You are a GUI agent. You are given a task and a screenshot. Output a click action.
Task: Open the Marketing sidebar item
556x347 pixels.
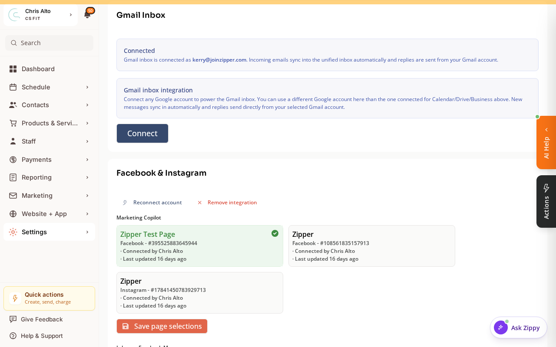click(49, 196)
